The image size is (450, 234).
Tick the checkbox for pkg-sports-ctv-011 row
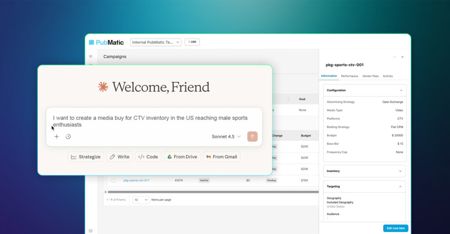(x=113, y=180)
